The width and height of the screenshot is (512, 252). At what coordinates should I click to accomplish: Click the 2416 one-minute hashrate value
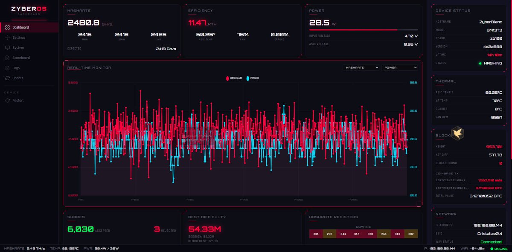tap(85, 35)
